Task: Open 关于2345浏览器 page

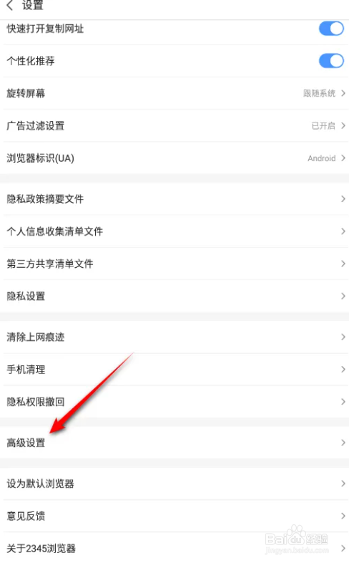Action: coord(174,548)
